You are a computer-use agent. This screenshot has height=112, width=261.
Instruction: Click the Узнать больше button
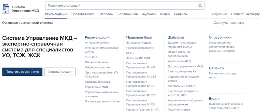click(x=60, y=72)
